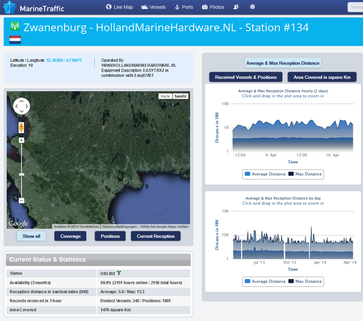The height and width of the screenshot is (321, 363).
Task: Switch the map to Karte view
Action: [165, 96]
